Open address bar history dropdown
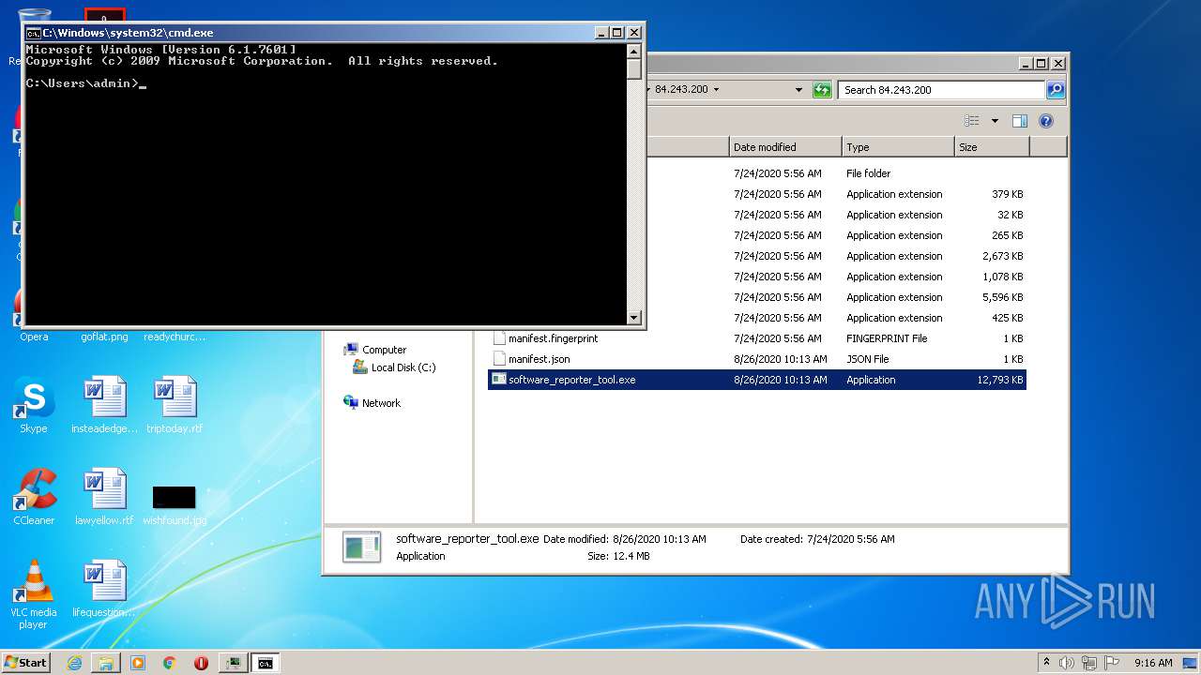This screenshot has height=675, width=1201. coord(798,90)
